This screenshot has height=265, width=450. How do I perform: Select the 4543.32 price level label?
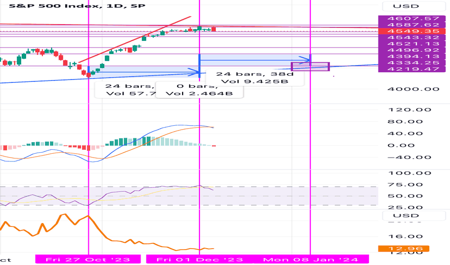[x=412, y=38]
